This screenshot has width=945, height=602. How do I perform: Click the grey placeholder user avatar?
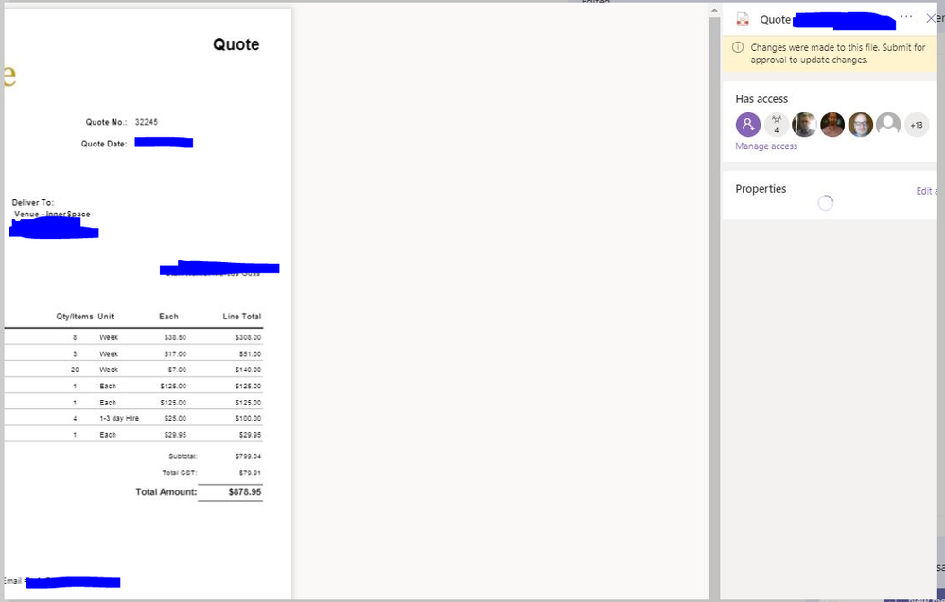[x=888, y=125]
